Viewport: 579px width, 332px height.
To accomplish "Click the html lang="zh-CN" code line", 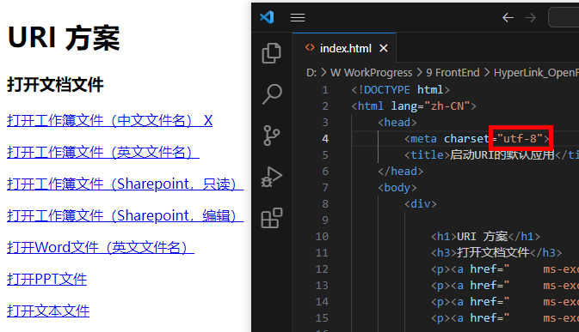I will [x=414, y=106].
